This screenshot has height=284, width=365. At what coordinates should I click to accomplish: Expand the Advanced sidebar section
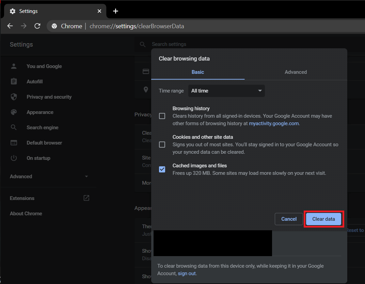click(49, 177)
